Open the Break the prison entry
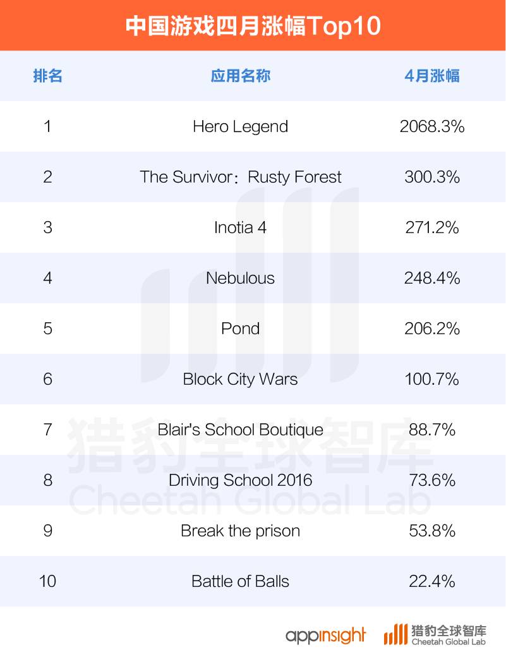The image size is (506, 664). pyautogui.click(x=240, y=531)
